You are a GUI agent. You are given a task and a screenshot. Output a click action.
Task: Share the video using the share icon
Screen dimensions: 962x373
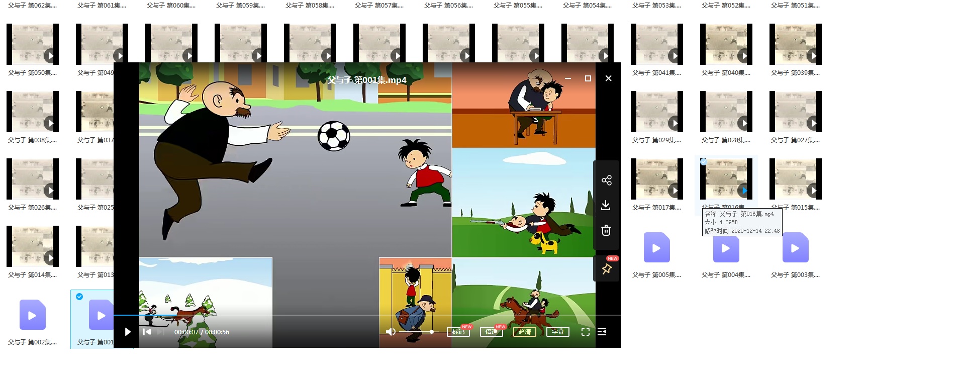[606, 180]
